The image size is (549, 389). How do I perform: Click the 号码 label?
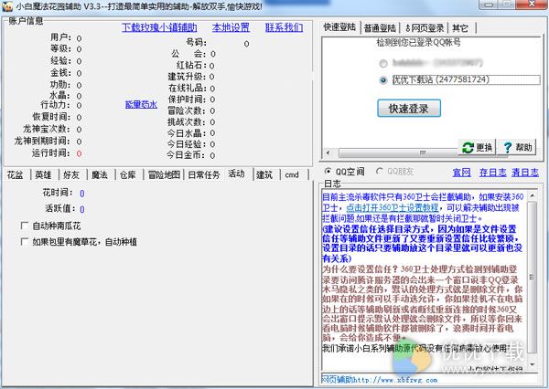pos(196,43)
